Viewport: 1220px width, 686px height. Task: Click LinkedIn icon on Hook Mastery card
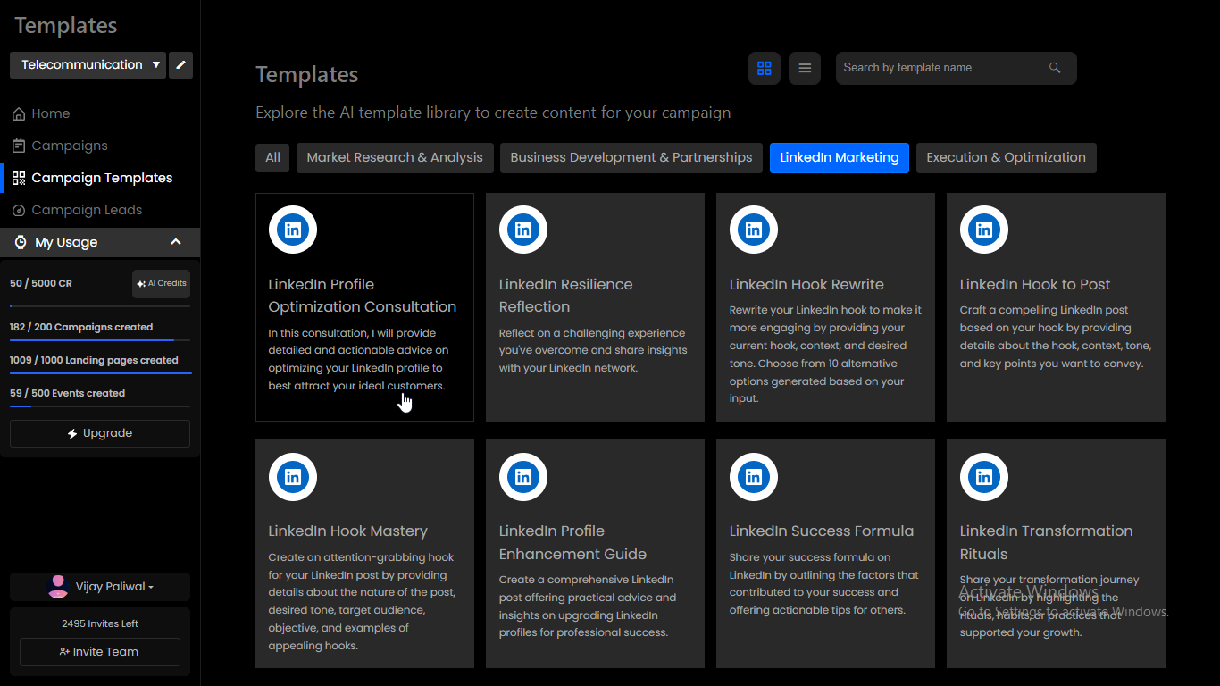point(293,476)
